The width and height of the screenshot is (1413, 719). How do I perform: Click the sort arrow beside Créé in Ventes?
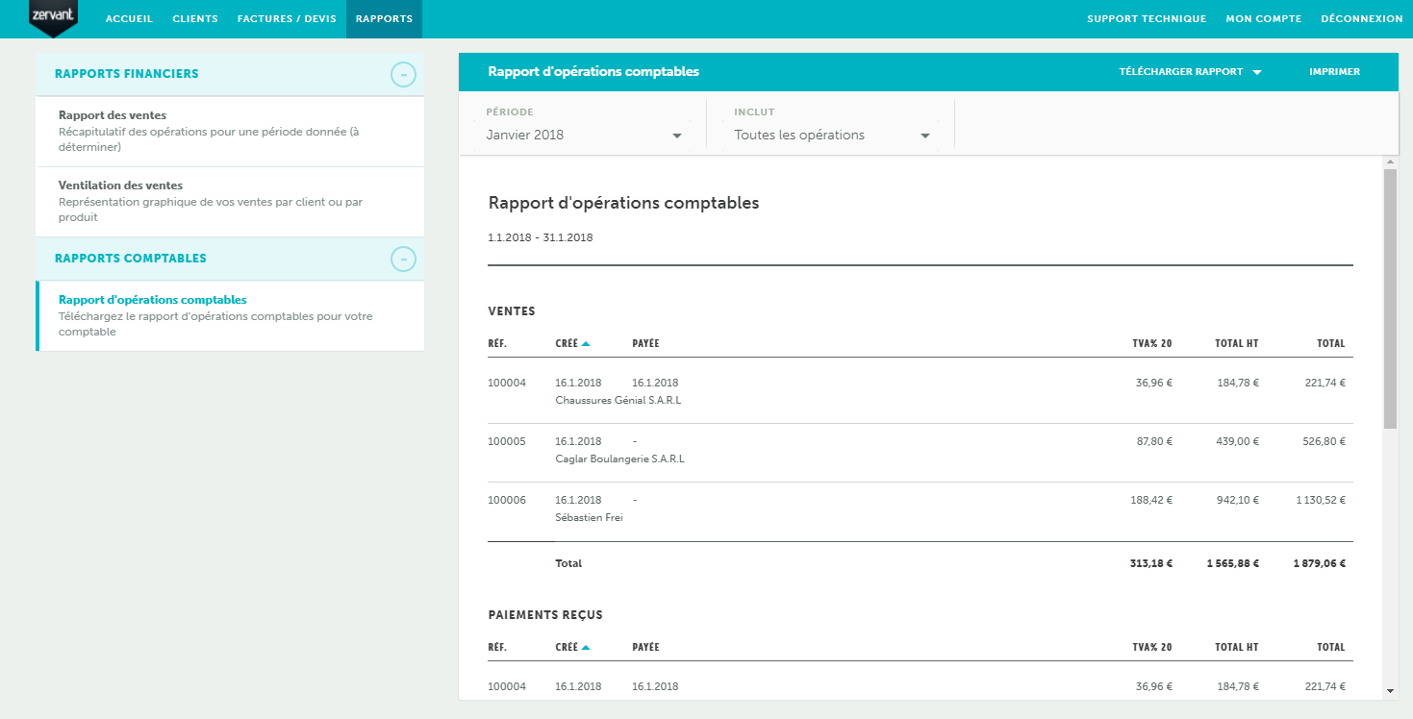tap(586, 343)
